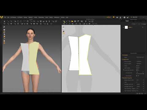The image size is (147, 110).
Task: Click the 2D Line Length value field
Action: point(139,61)
